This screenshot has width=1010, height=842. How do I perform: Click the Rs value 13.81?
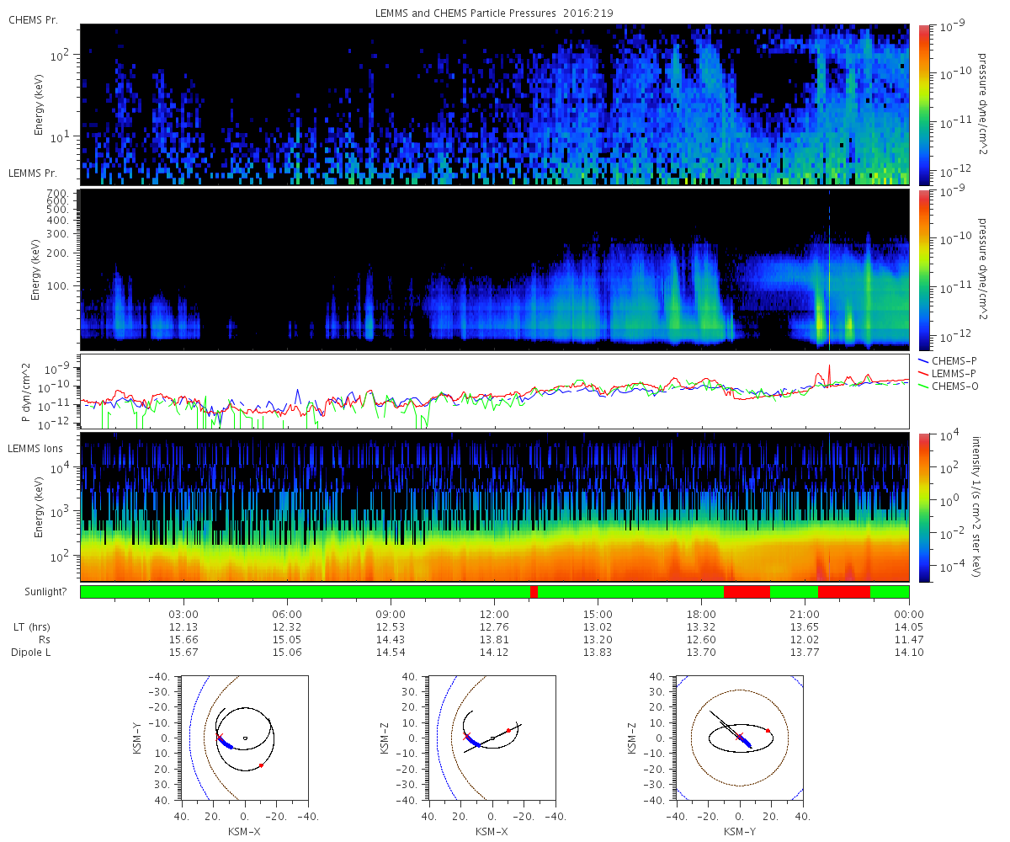click(495, 640)
